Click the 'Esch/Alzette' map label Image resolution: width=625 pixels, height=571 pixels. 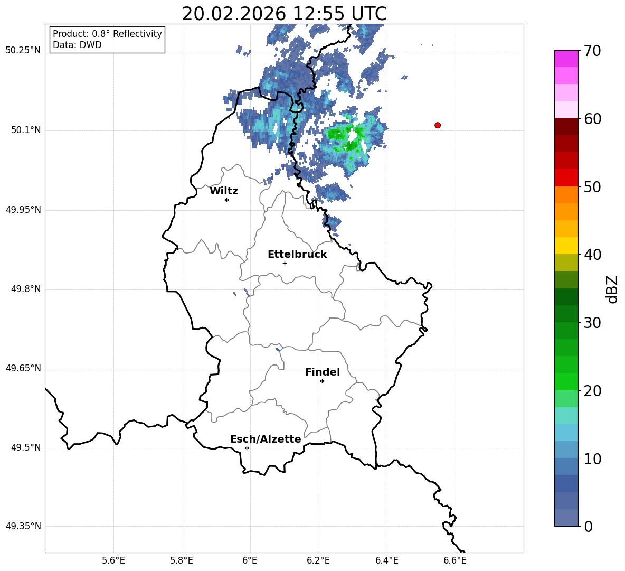pos(266,439)
